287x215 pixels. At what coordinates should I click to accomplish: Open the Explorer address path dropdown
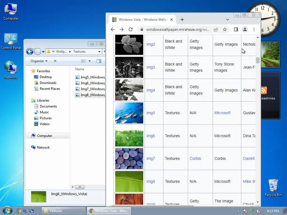99,52
